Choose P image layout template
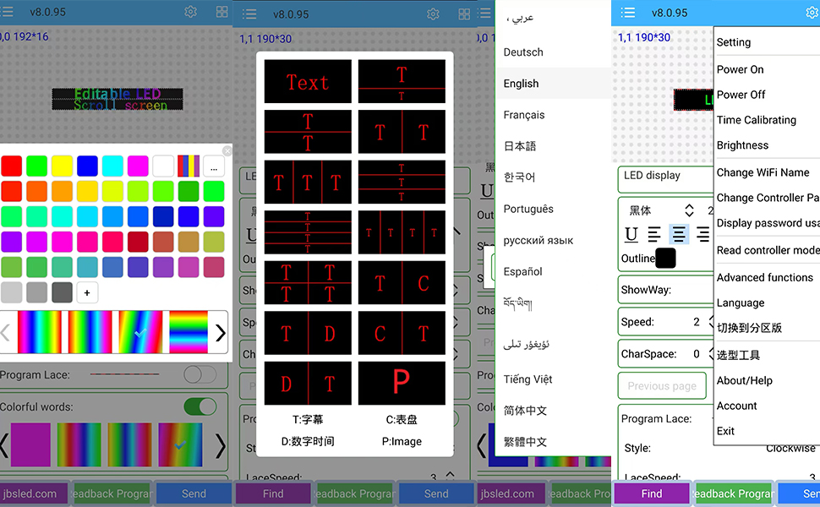The height and width of the screenshot is (507, 820). (x=402, y=383)
